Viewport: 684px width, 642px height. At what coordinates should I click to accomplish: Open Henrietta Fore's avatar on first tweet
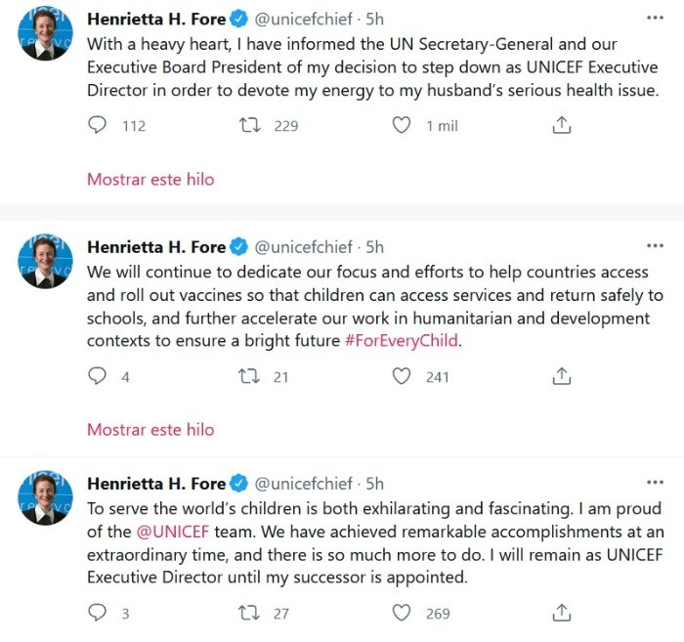tap(45, 33)
